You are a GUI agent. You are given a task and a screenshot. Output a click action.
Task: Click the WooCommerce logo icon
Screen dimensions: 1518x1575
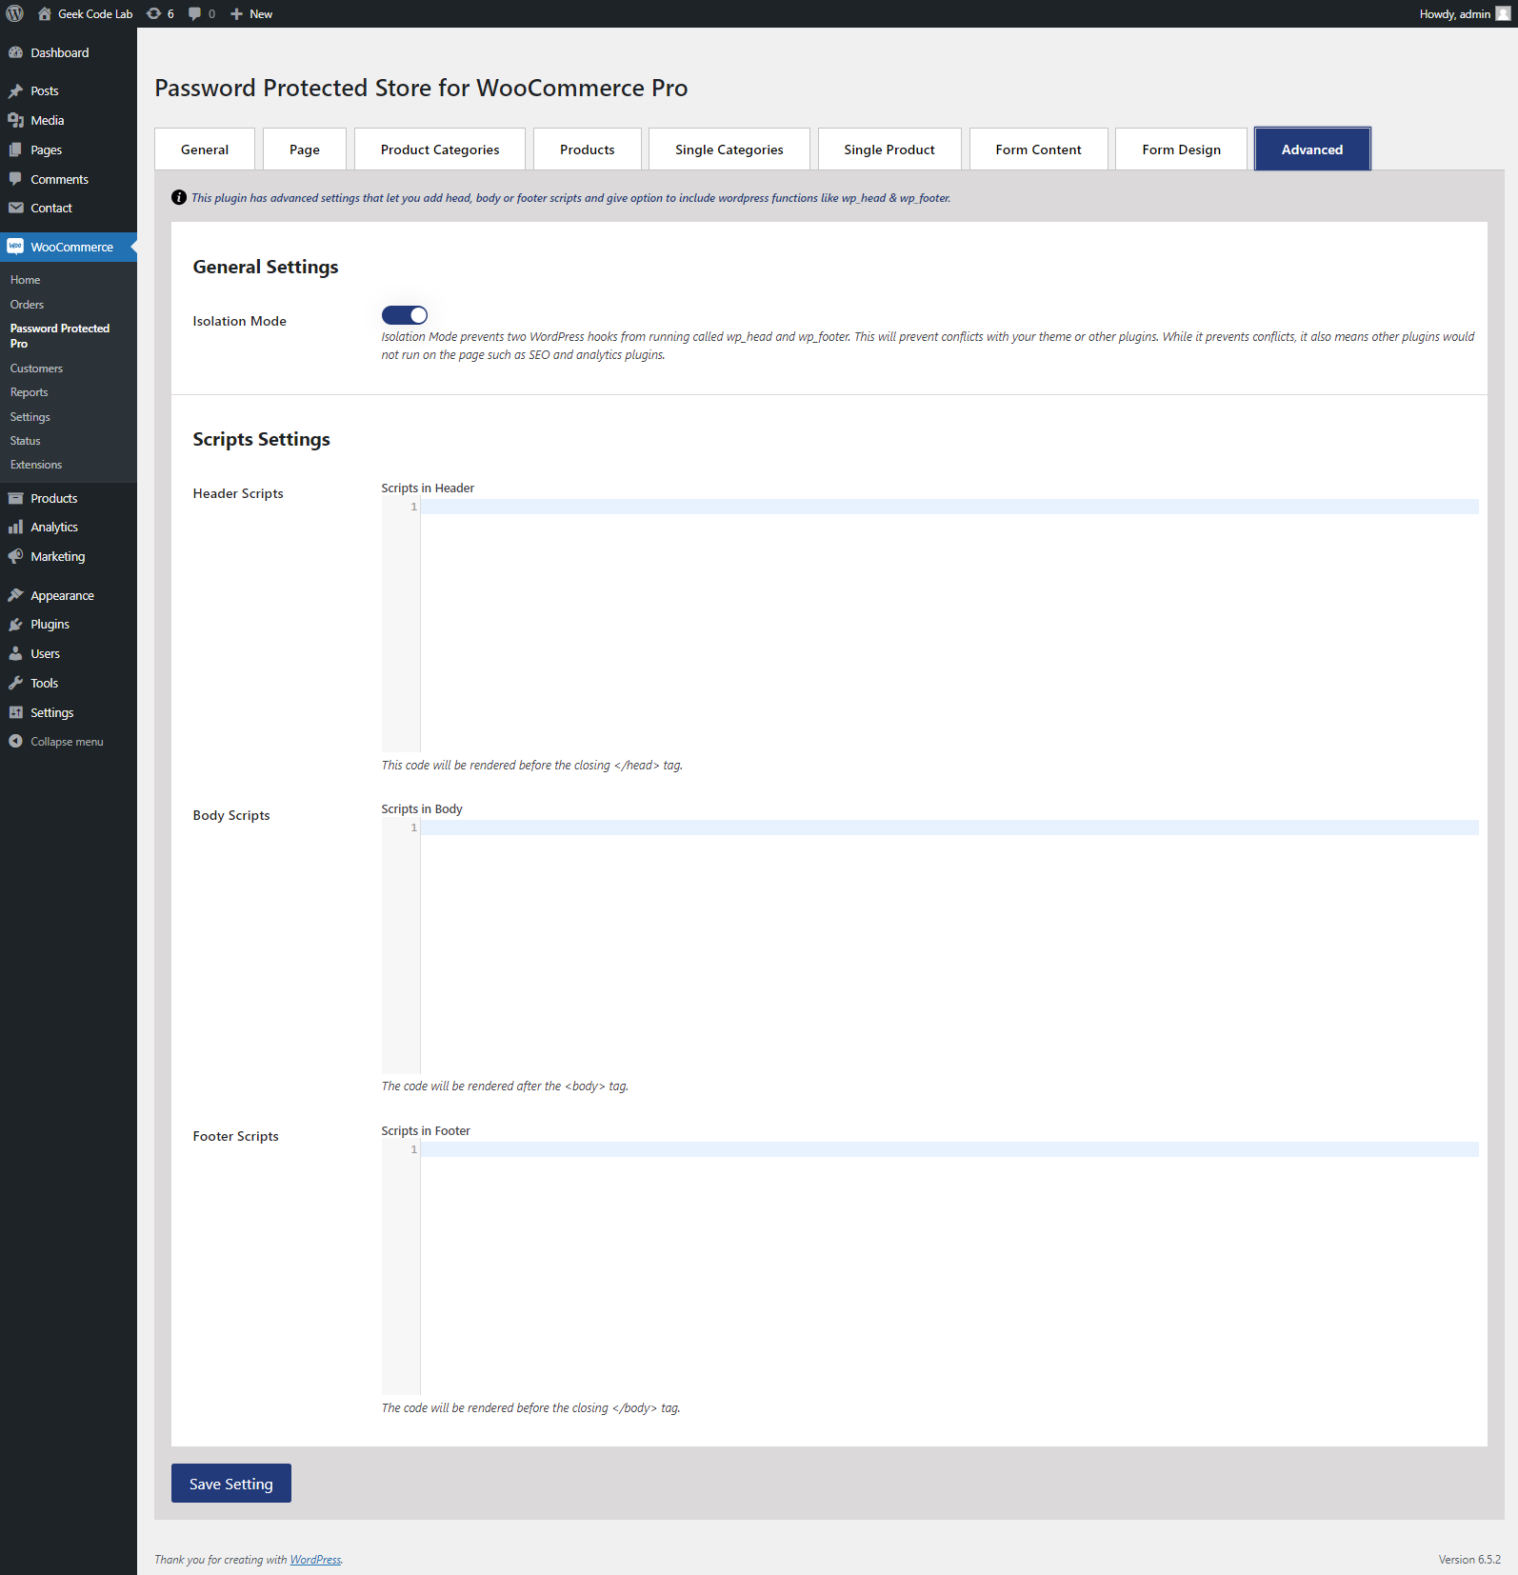15,247
